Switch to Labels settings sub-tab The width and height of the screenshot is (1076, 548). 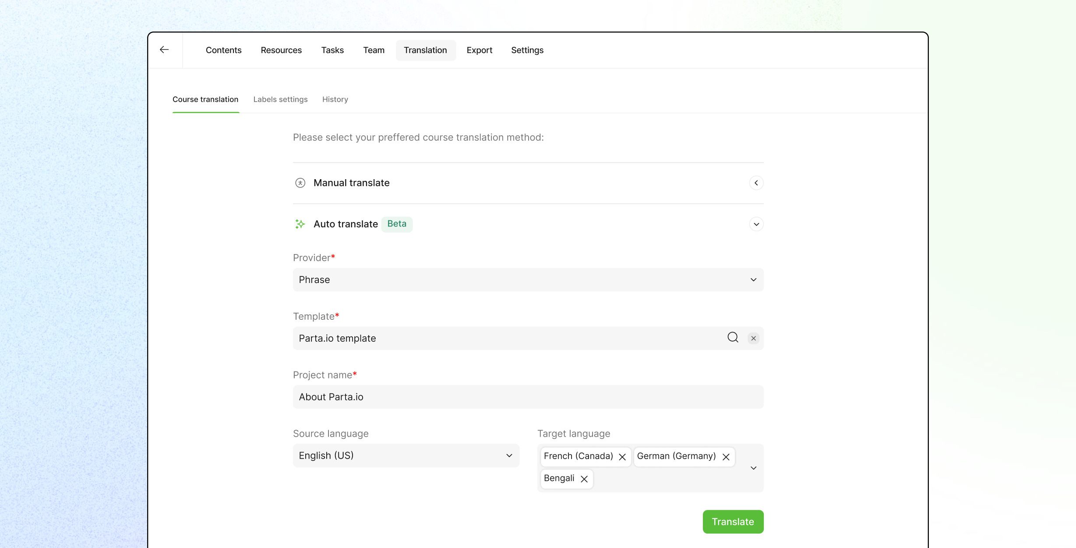(280, 99)
